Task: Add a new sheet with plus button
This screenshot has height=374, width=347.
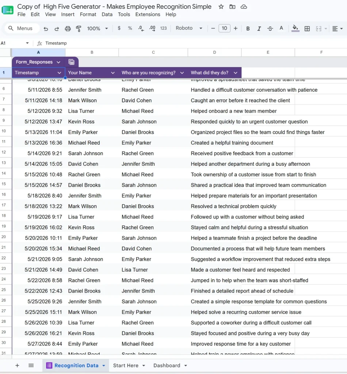Action: point(17,365)
